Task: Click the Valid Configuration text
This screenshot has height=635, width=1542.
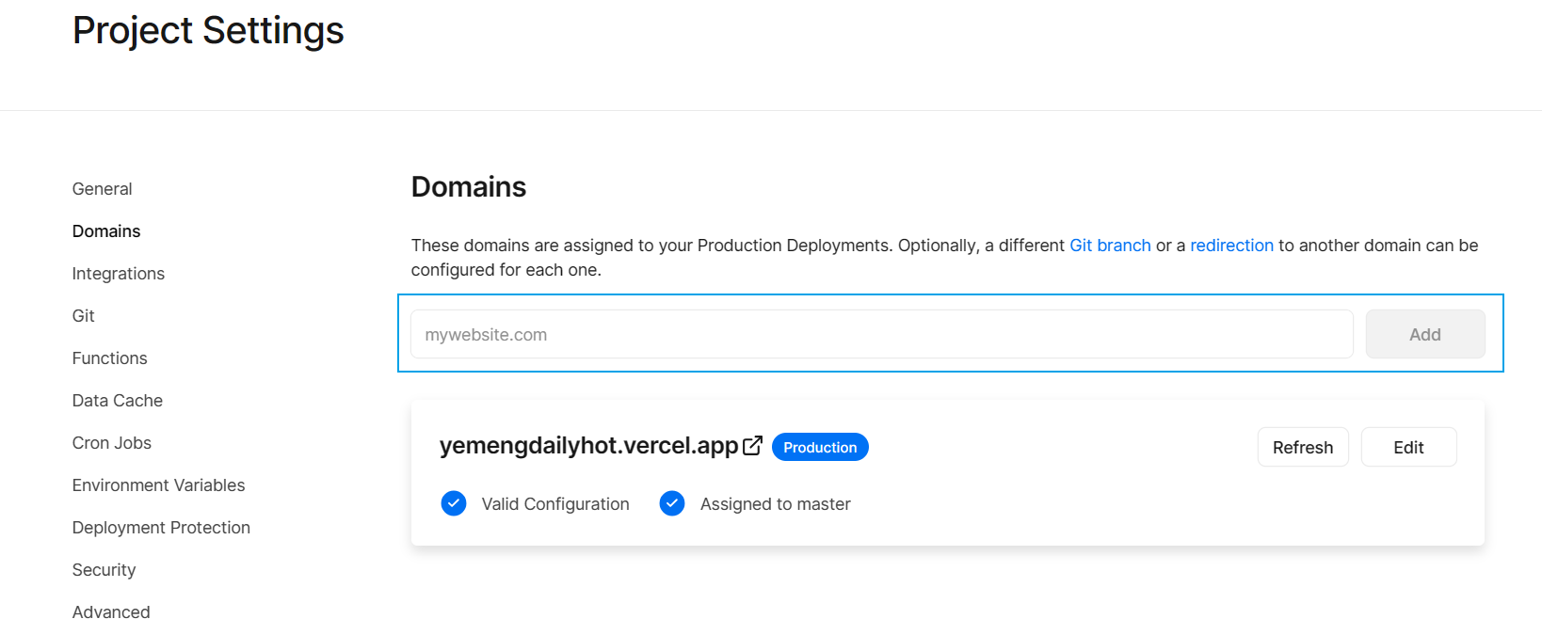Action: click(x=555, y=504)
